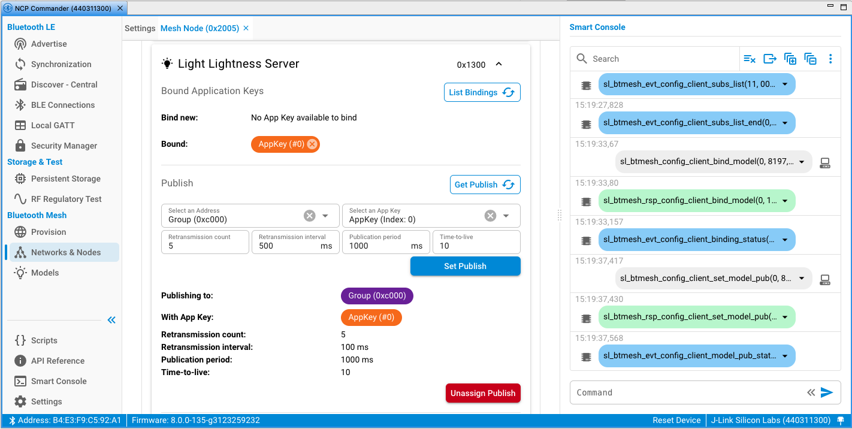Collapse the left sidebar with double chevron
The width and height of the screenshot is (852, 429).
pyautogui.click(x=111, y=320)
